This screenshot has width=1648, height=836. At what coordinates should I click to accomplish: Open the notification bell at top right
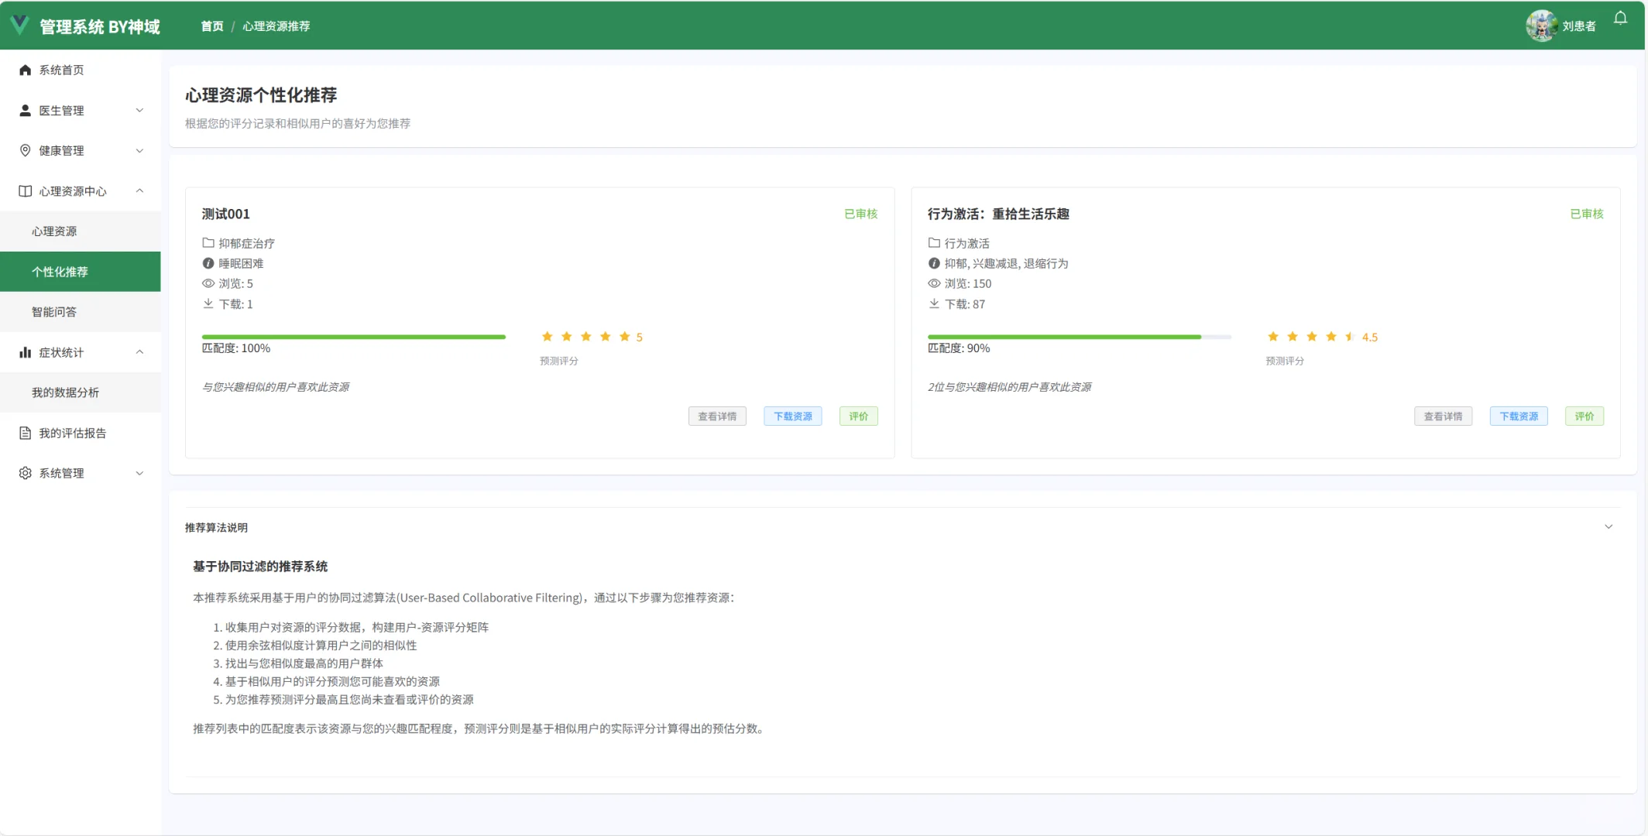1620,17
